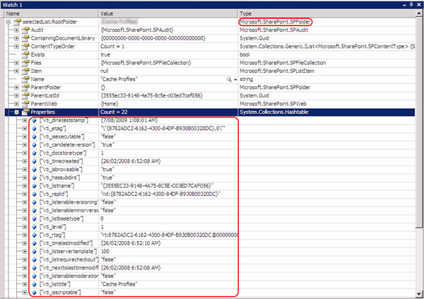
Task: Click the property icon next to Audit
Action: (25, 30)
